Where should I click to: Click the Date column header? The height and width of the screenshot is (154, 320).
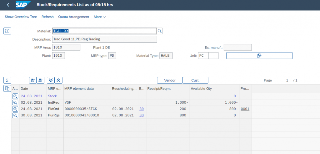click(33, 89)
